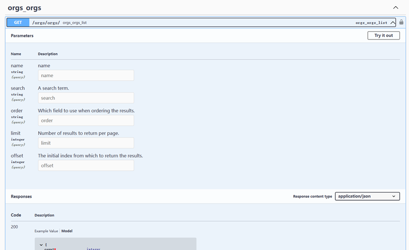Click the Parameters section header
409x250 pixels.
coord(22,36)
